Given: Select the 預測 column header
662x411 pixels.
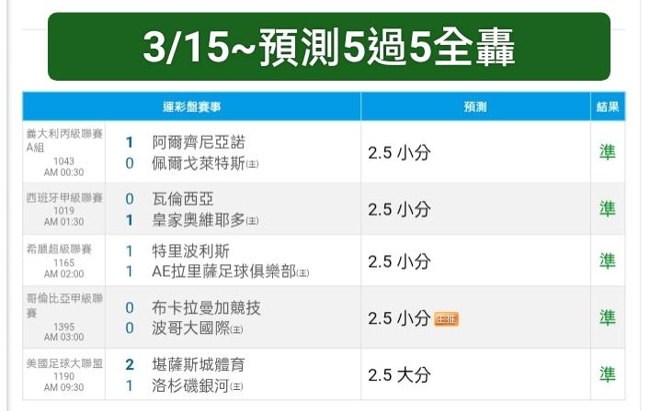Looking at the screenshot, I should (474, 107).
